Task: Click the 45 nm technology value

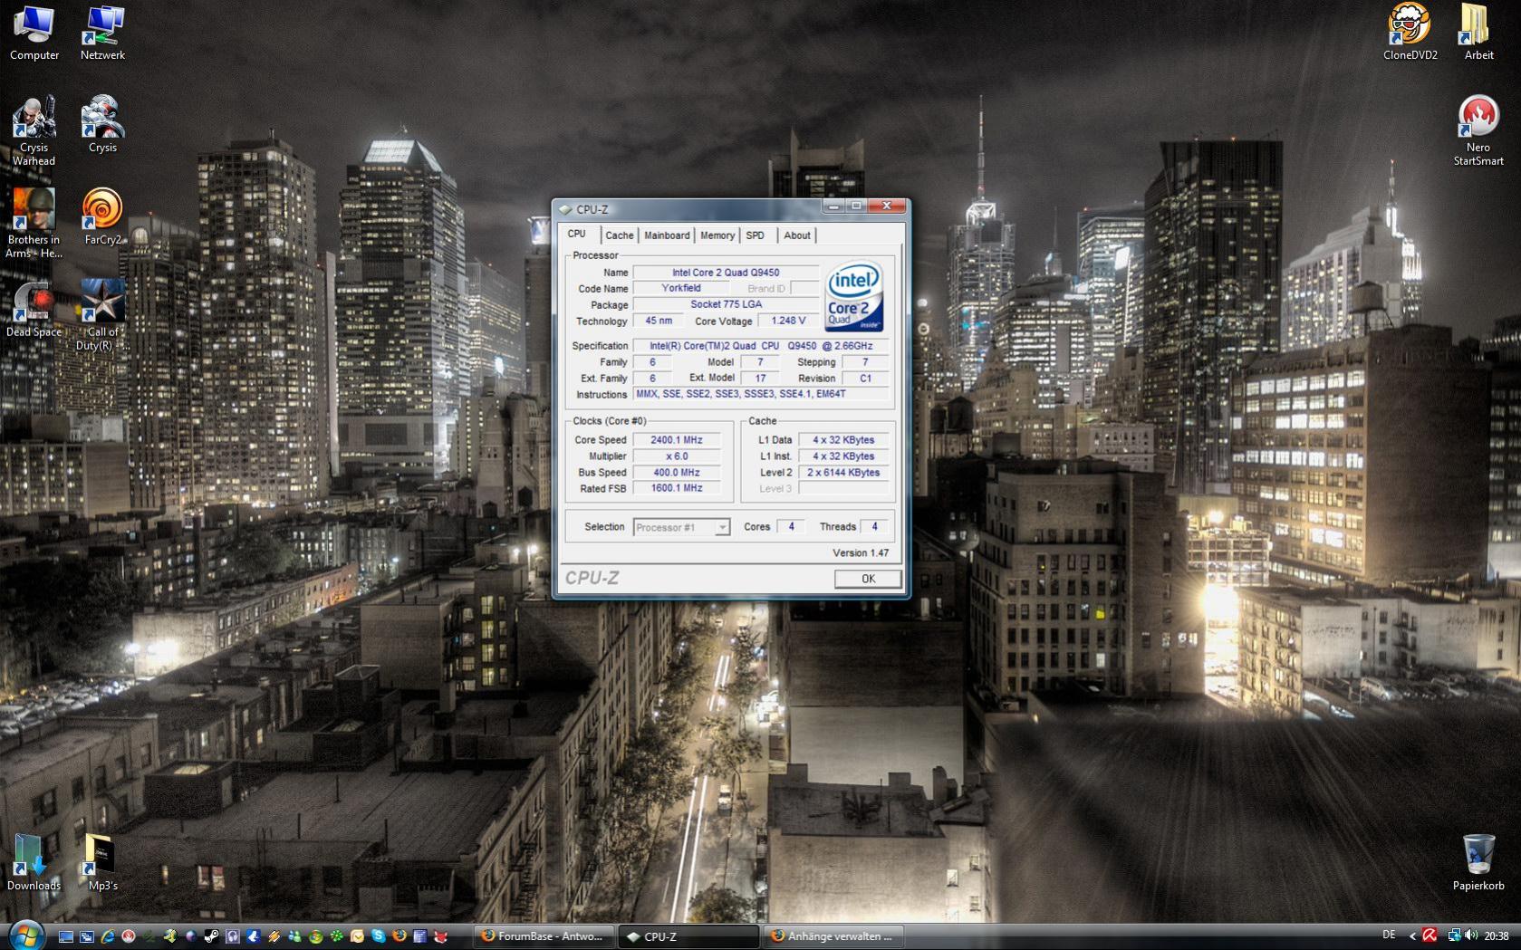Action: click(x=659, y=321)
